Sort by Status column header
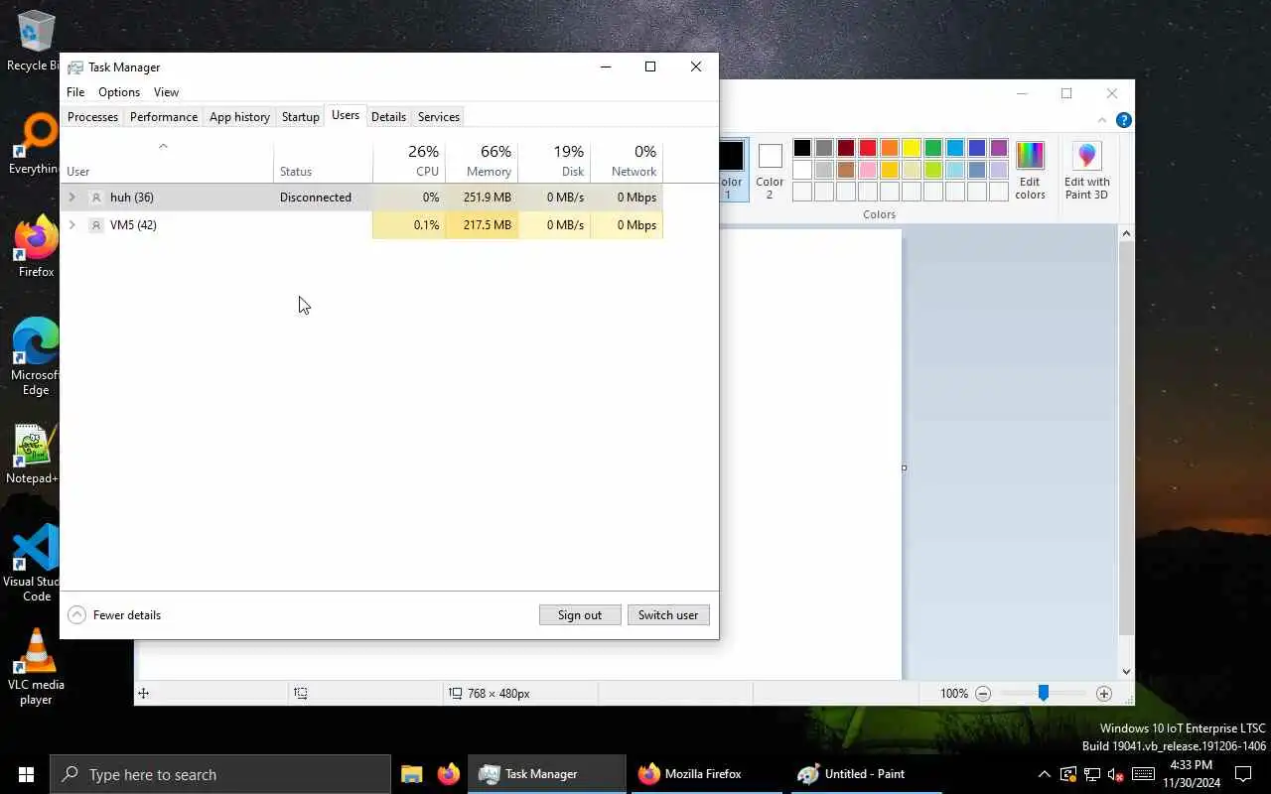Image resolution: width=1271 pixels, height=794 pixels. (x=324, y=162)
